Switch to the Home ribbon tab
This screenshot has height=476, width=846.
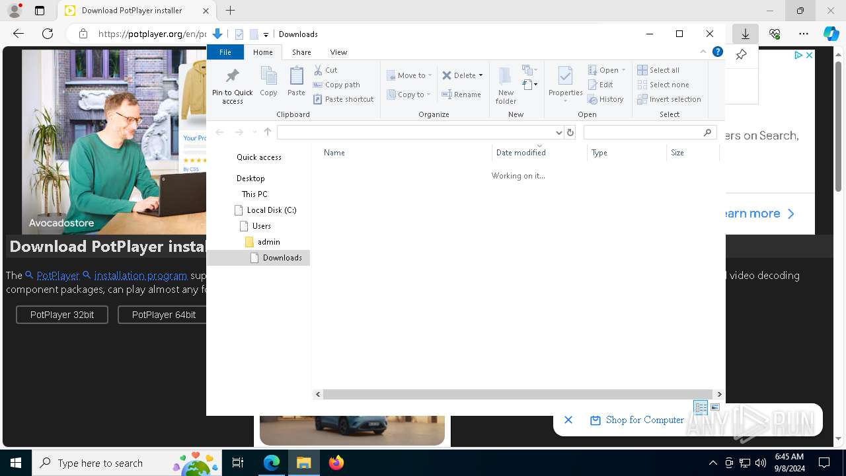tap(262, 52)
